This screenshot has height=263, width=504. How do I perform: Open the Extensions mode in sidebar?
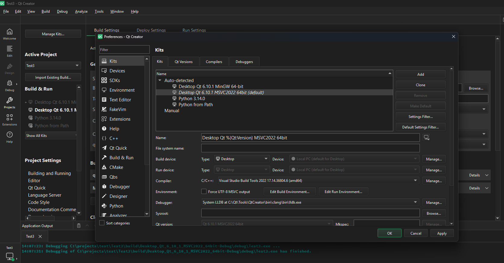pos(10,120)
